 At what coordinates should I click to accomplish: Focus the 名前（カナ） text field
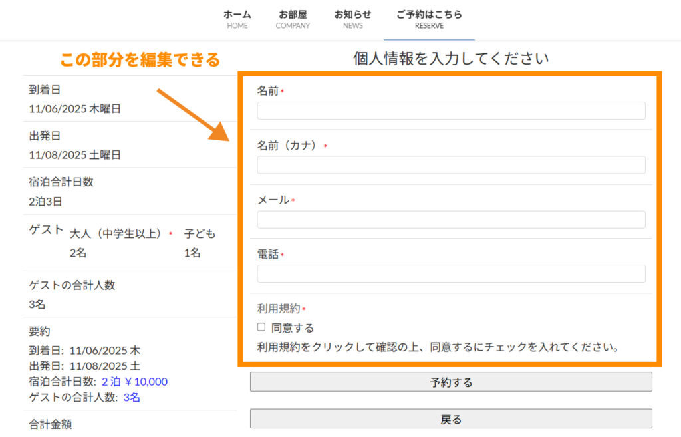point(451,165)
